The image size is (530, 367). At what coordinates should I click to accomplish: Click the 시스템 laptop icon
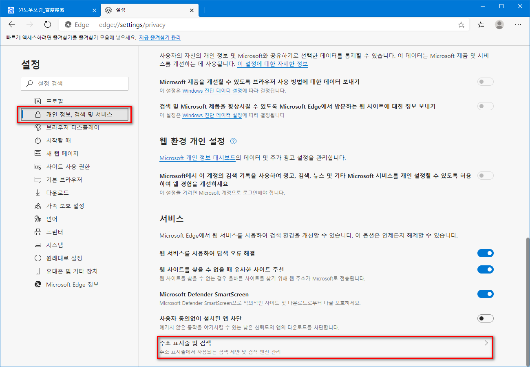38,245
